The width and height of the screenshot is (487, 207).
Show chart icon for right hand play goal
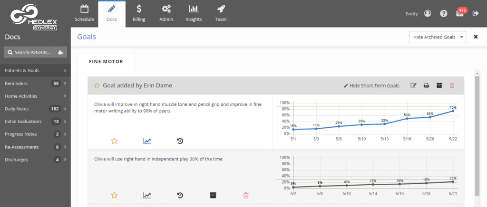[147, 195]
